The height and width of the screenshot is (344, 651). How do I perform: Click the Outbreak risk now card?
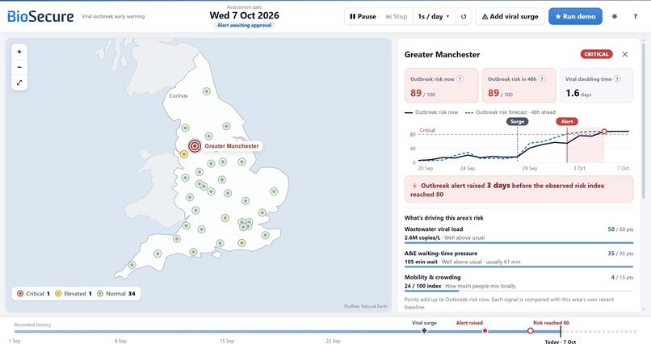441,86
